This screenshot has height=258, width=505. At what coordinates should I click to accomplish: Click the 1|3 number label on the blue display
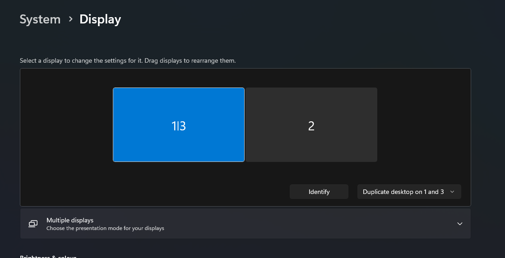179,126
